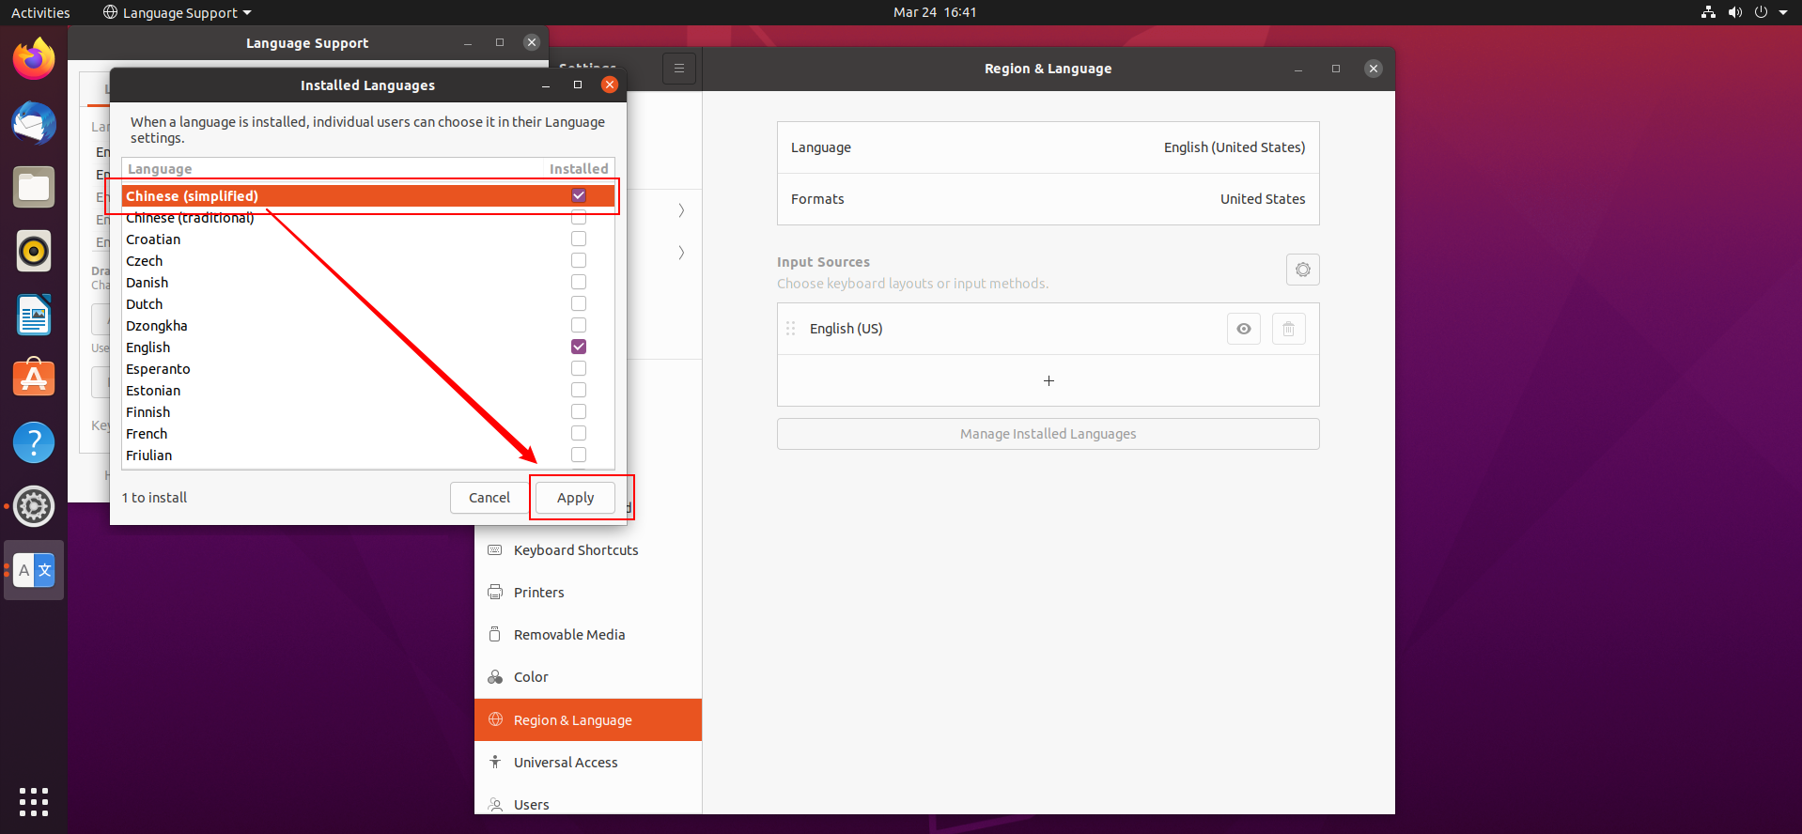Select the Esperanto language row
Image resolution: width=1802 pixels, height=834 pixels.
coord(368,368)
